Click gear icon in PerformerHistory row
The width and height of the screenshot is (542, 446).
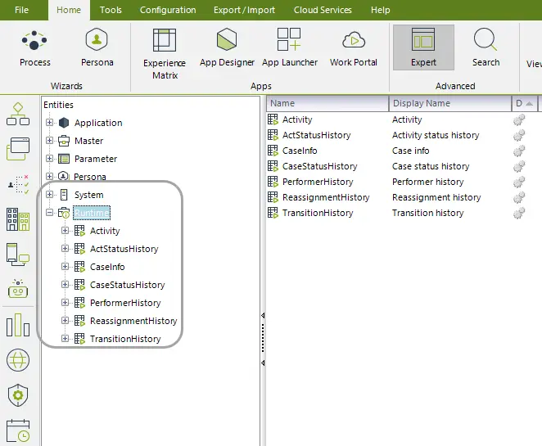(519, 182)
